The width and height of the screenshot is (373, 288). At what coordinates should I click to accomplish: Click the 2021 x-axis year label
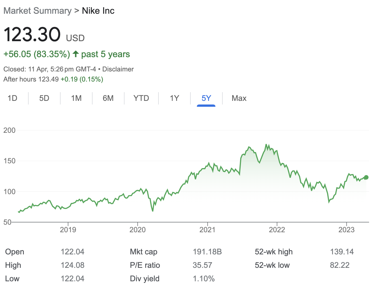pos(207,230)
